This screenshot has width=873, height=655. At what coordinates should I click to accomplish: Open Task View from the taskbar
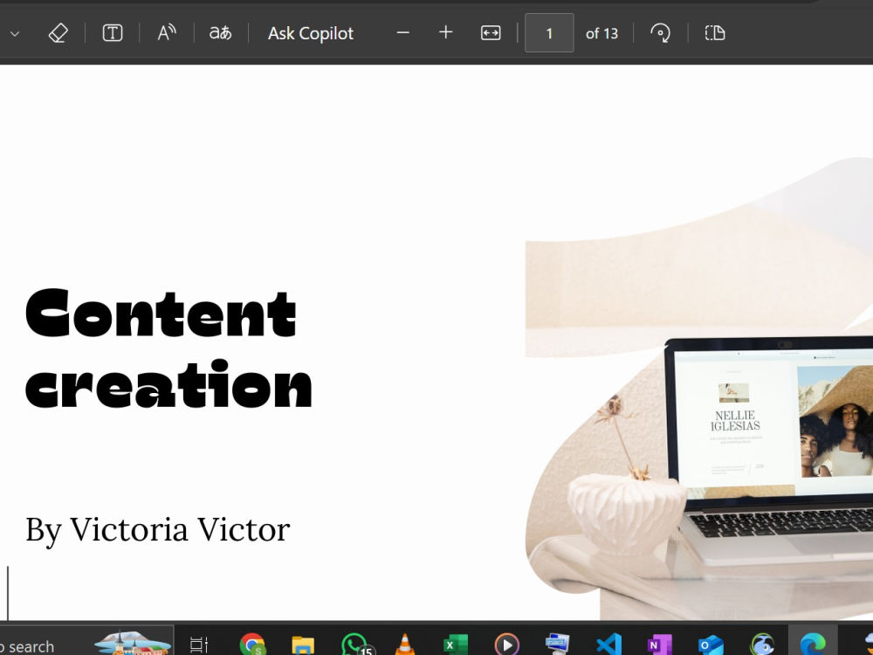[x=199, y=645]
